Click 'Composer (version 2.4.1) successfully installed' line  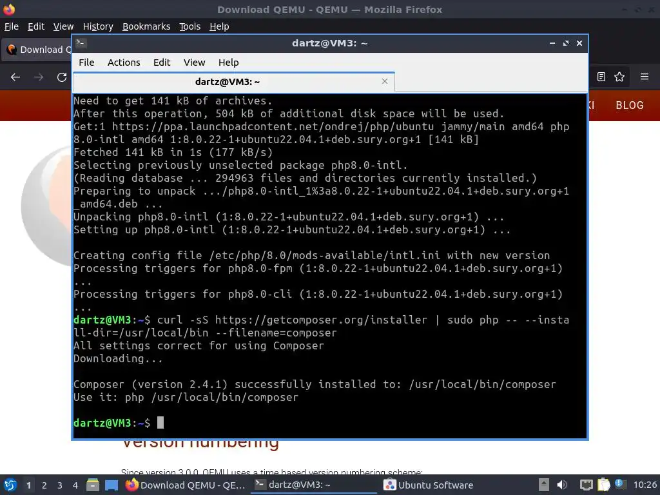click(x=315, y=384)
